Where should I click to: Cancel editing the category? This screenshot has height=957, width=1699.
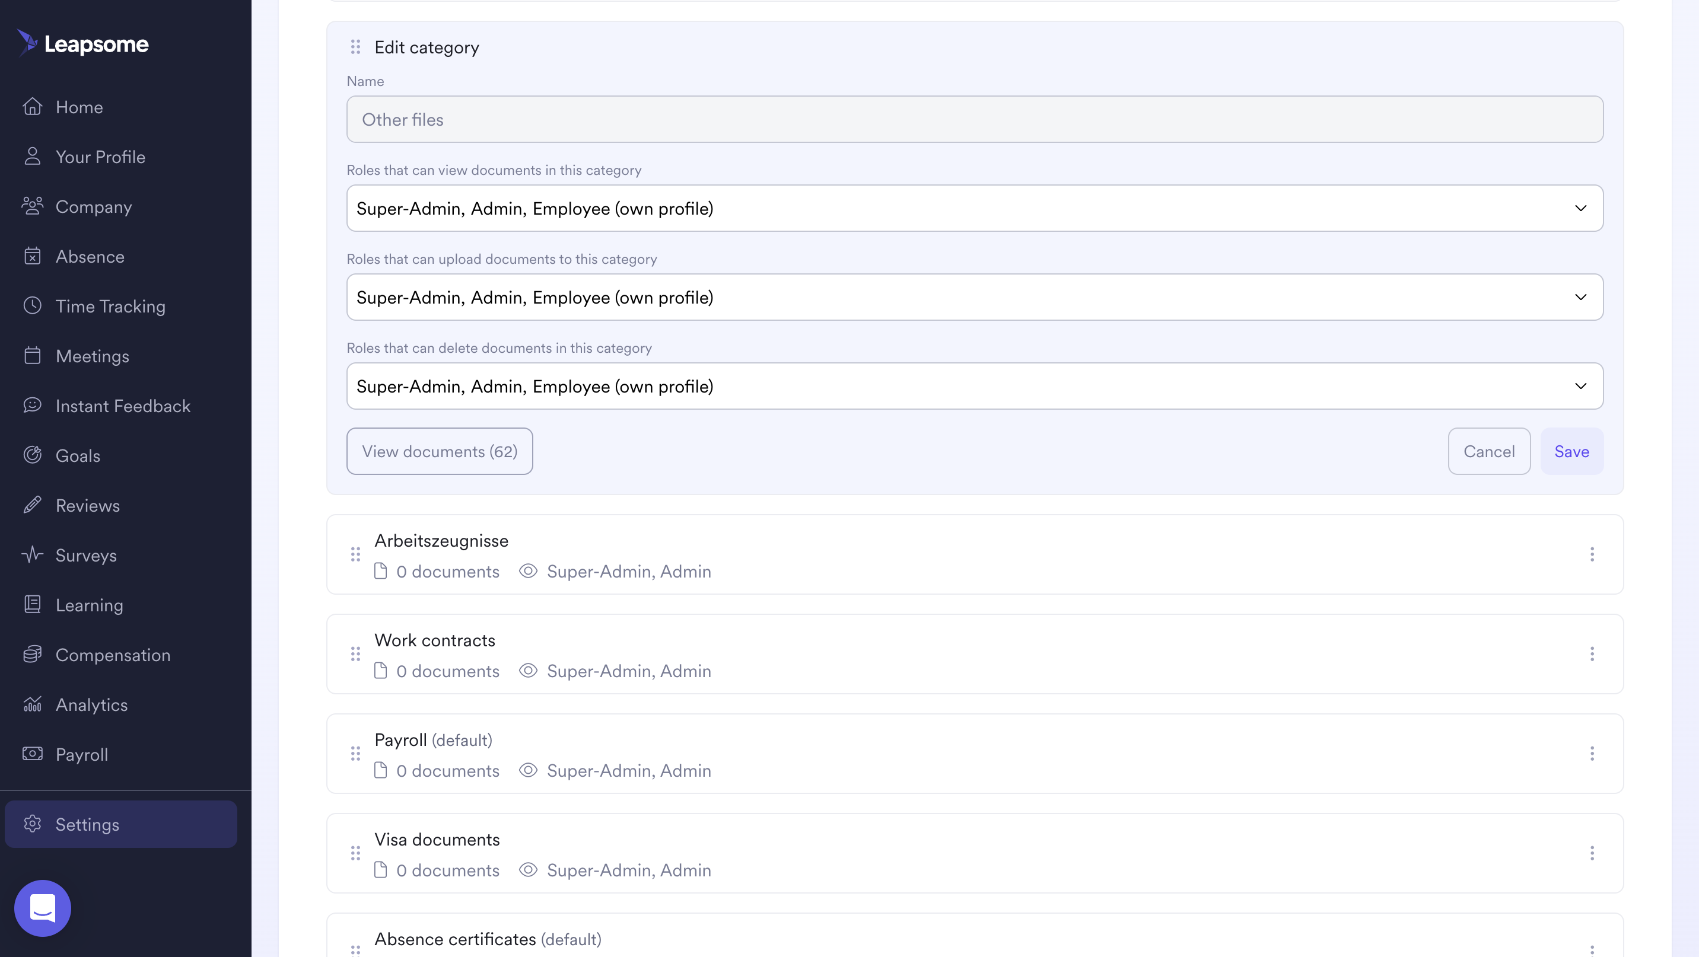click(x=1489, y=451)
